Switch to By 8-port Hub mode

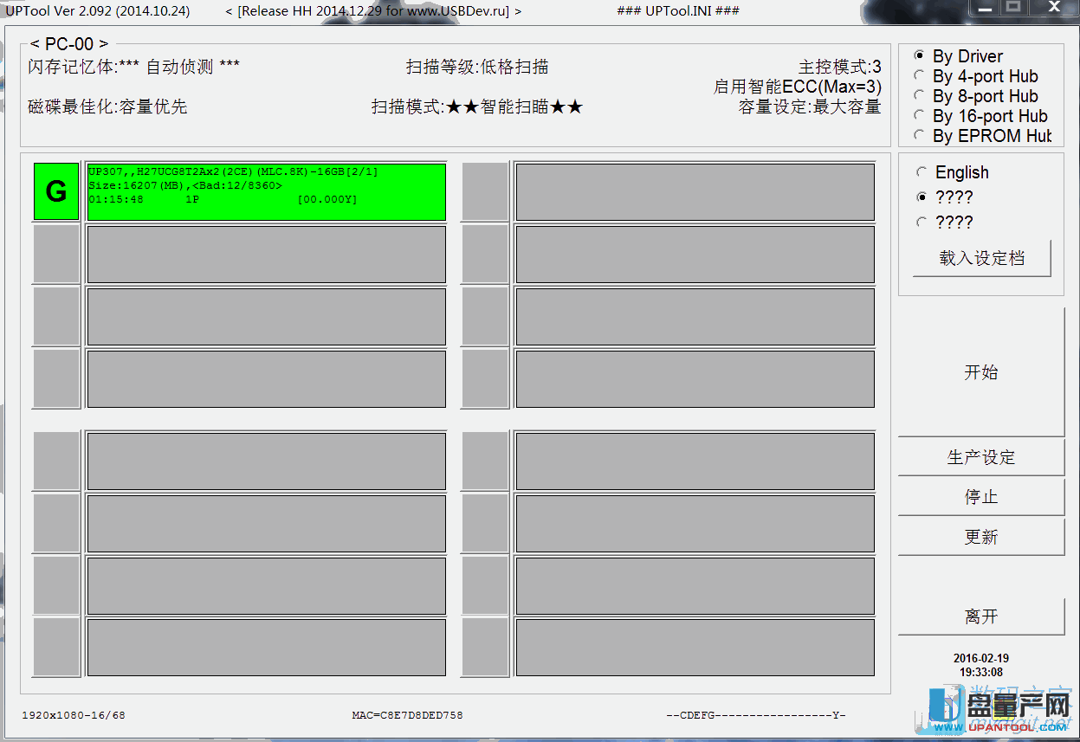(920, 96)
